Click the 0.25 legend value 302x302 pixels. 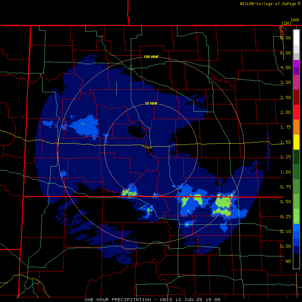point(286,217)
